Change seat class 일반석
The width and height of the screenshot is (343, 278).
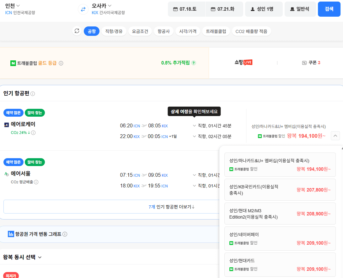tap(300, 9)
